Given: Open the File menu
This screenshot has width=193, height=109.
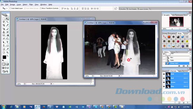Looking at the screenshot, I should click(x=2, y=4).
